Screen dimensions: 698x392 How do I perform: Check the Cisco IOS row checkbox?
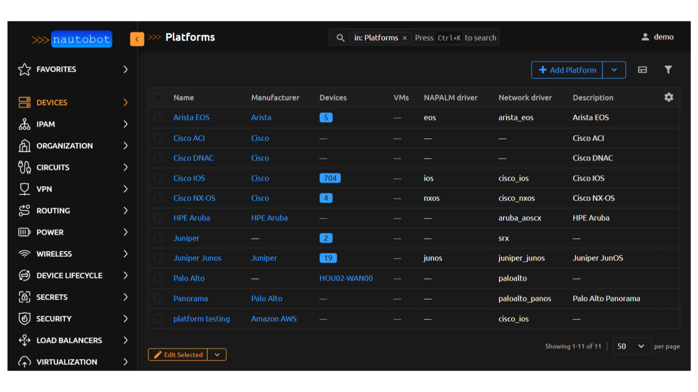click(x=158, y=178)
